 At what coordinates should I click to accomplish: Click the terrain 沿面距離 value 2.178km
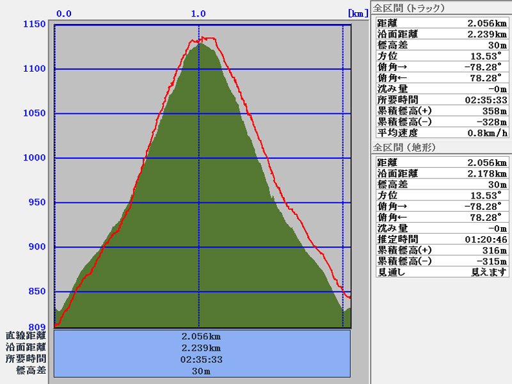click(x=488, y=173)
